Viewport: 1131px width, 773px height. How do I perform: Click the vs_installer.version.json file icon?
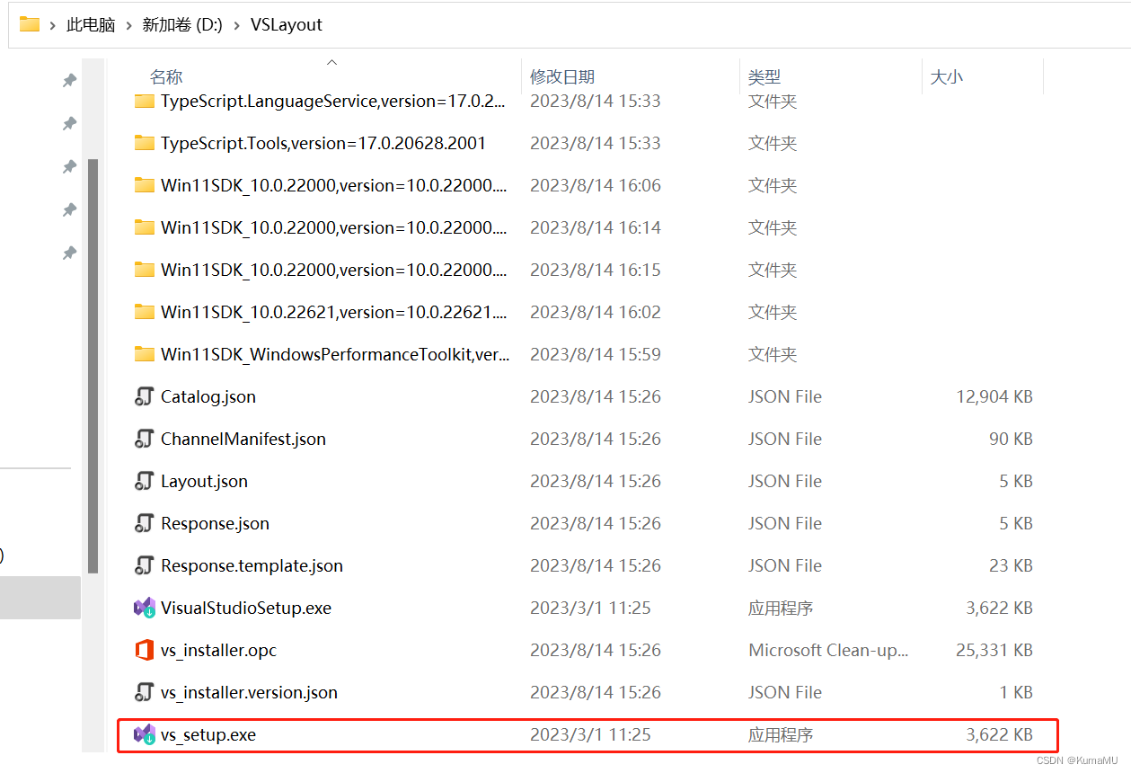144,692
